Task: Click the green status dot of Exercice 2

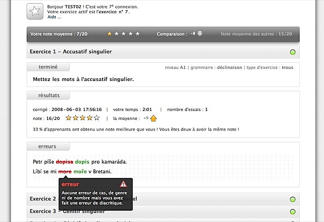Action: [x=293, y=200]
